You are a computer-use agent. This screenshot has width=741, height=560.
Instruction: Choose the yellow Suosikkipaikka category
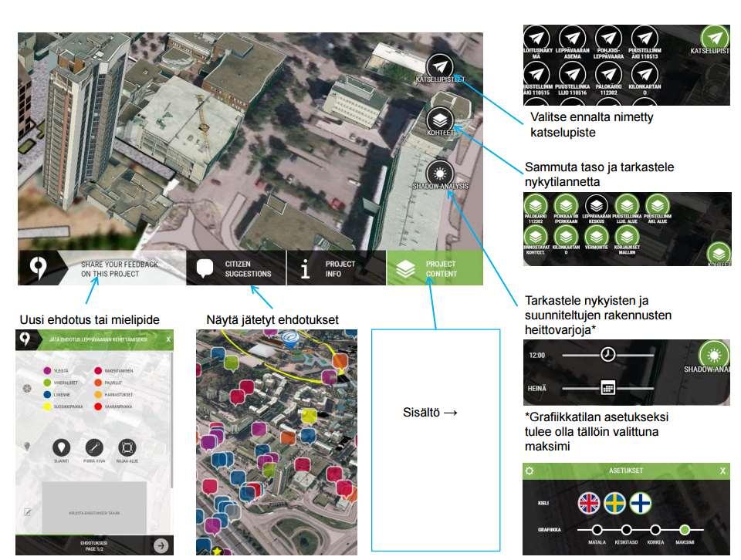[x=47, y=406]
